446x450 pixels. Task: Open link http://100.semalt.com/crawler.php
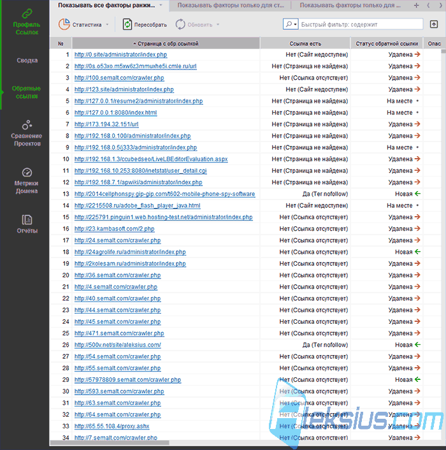(x=119, y=78)
